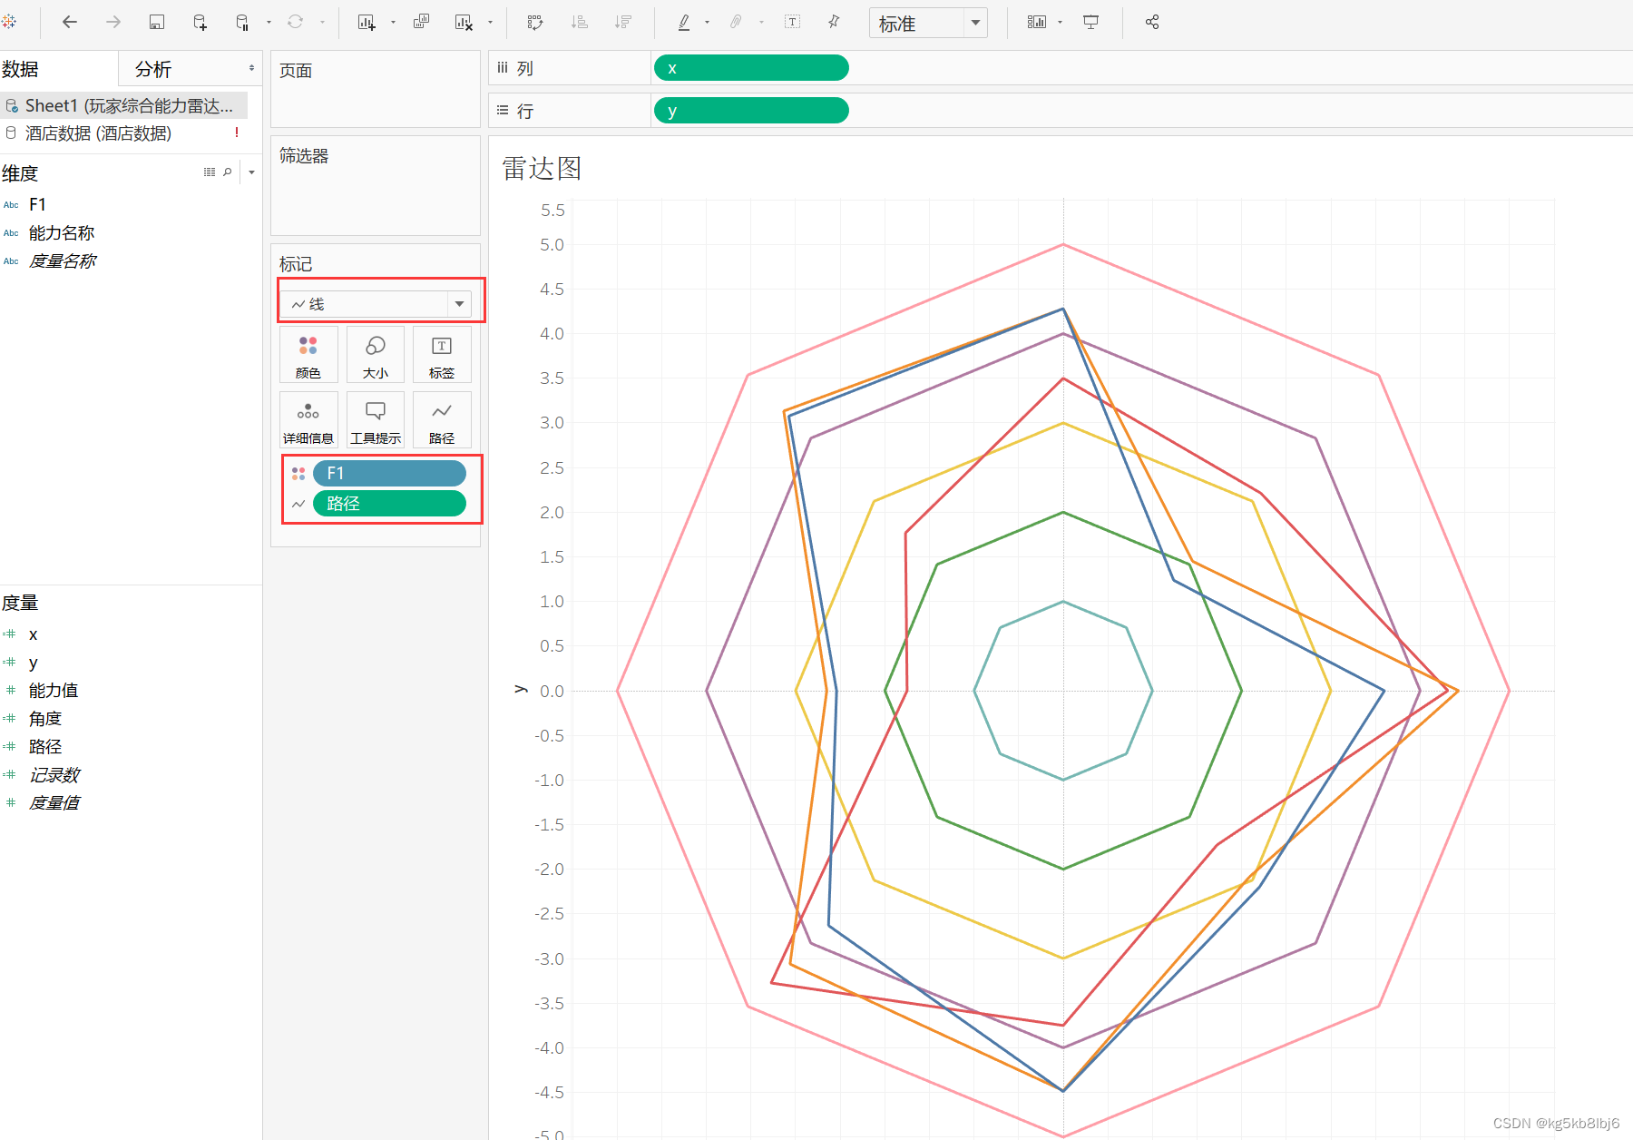Select the Sheet1 data source

pyautogui.click(x=123, y=105)
